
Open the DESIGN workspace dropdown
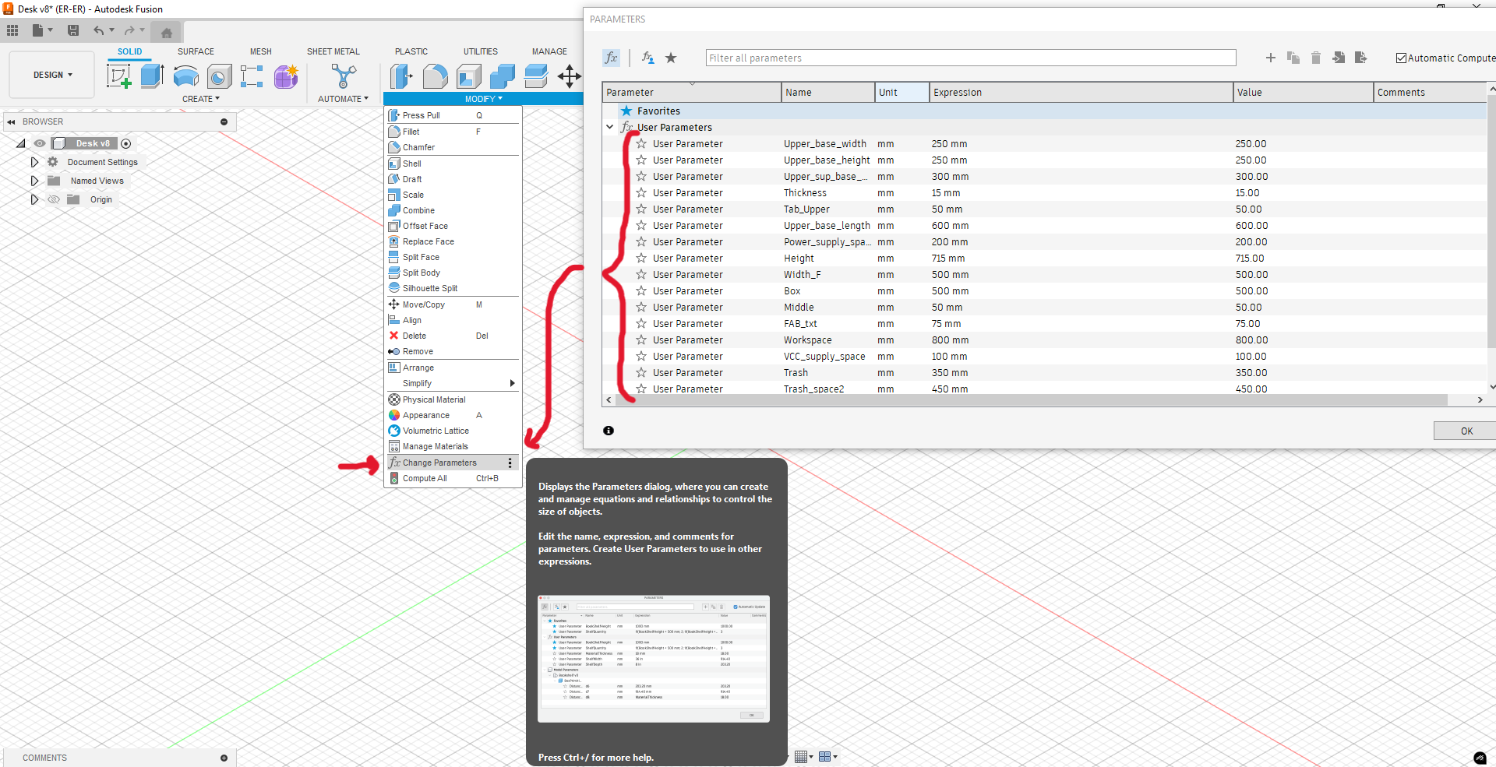(52, 75)
